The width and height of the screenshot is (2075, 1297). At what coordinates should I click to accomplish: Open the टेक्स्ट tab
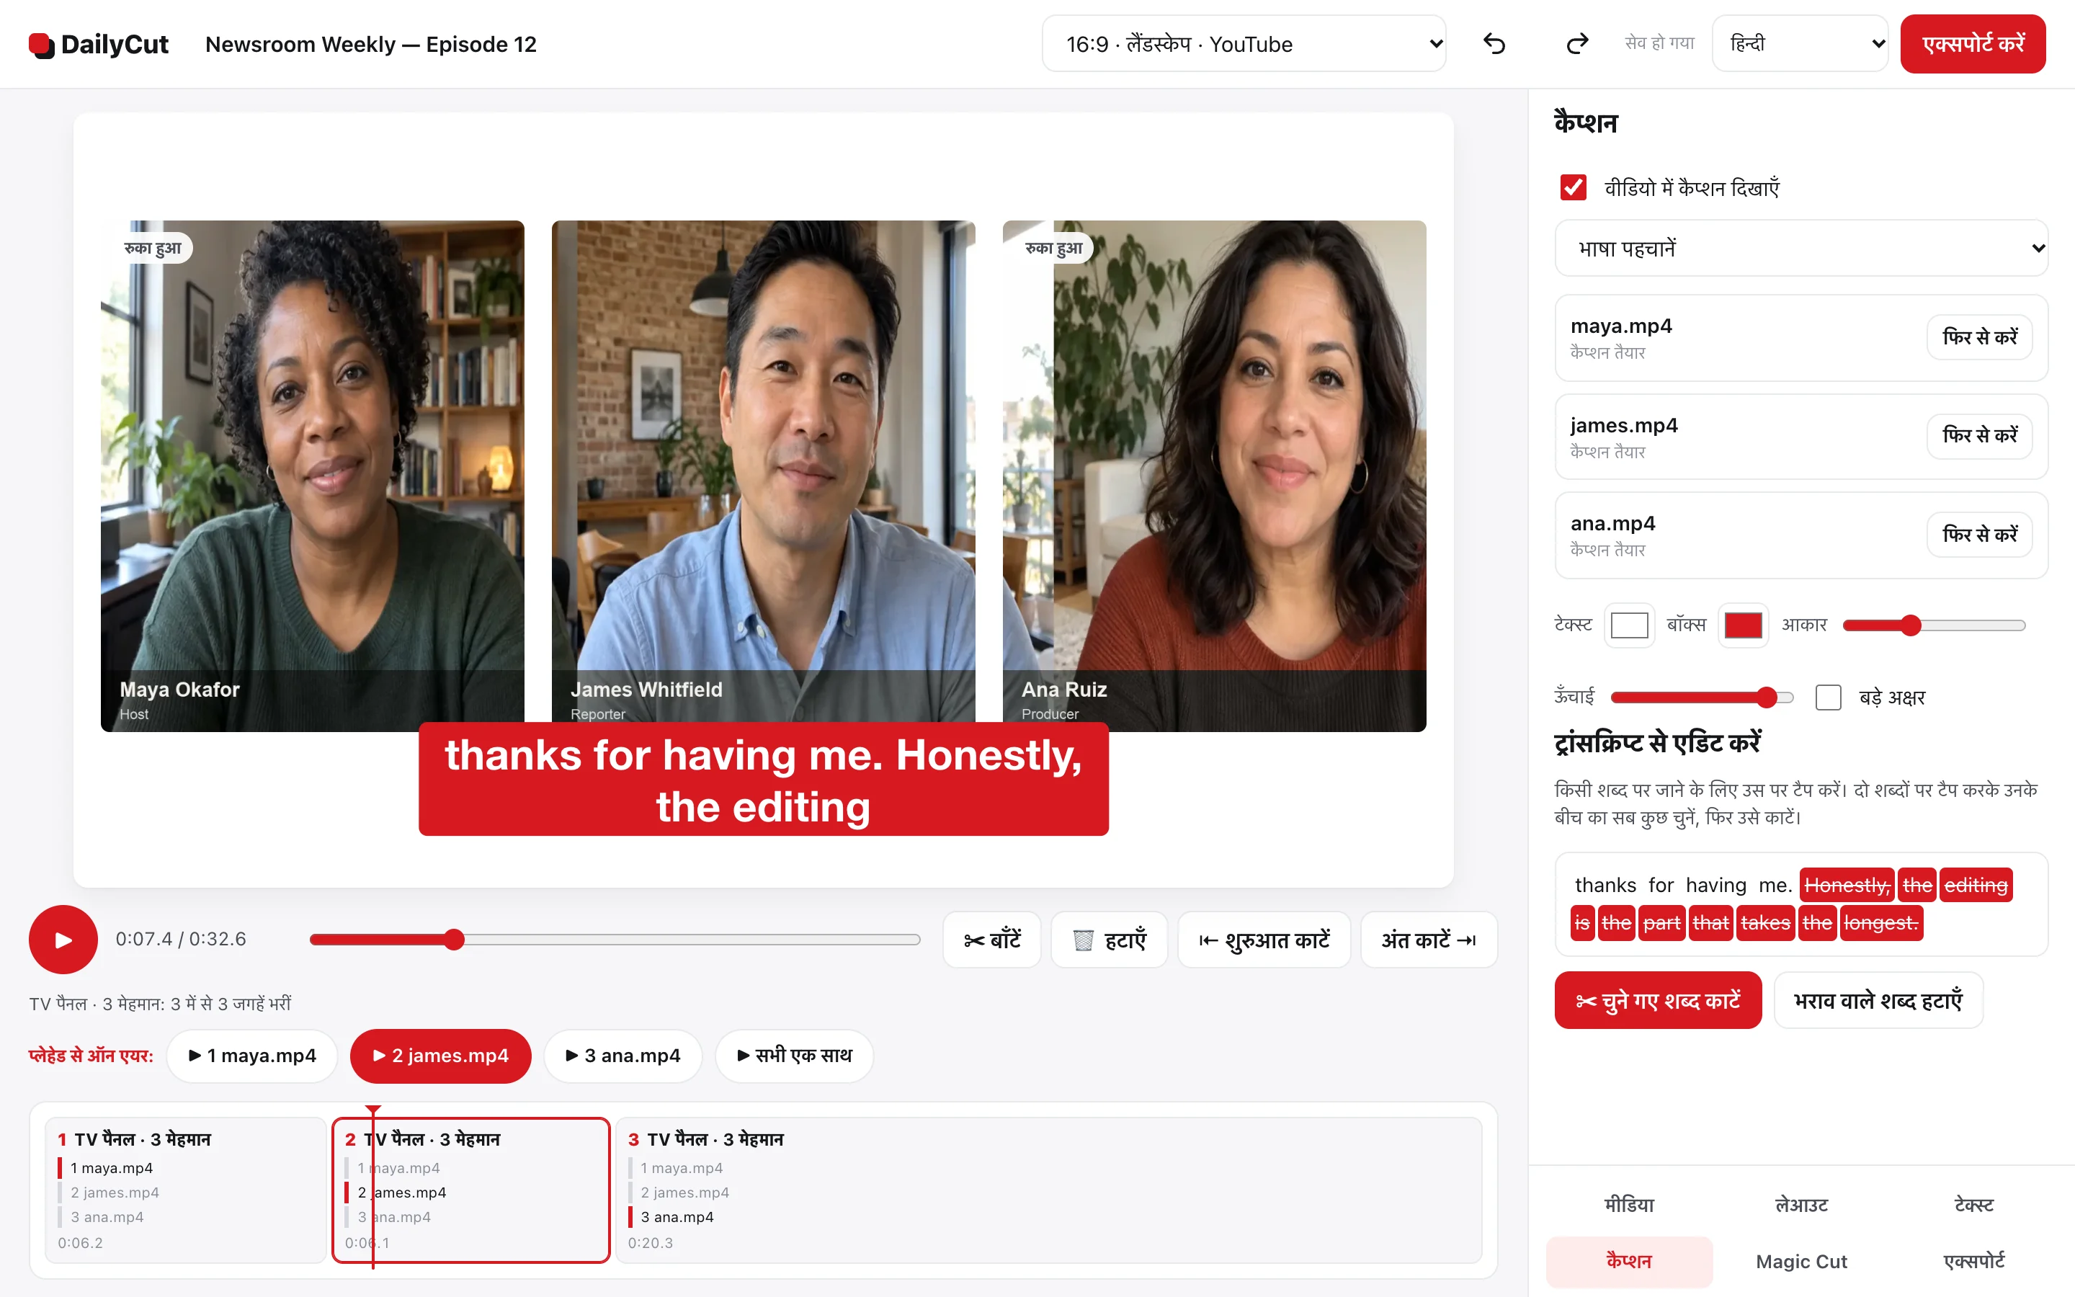pos(1974,1204)
